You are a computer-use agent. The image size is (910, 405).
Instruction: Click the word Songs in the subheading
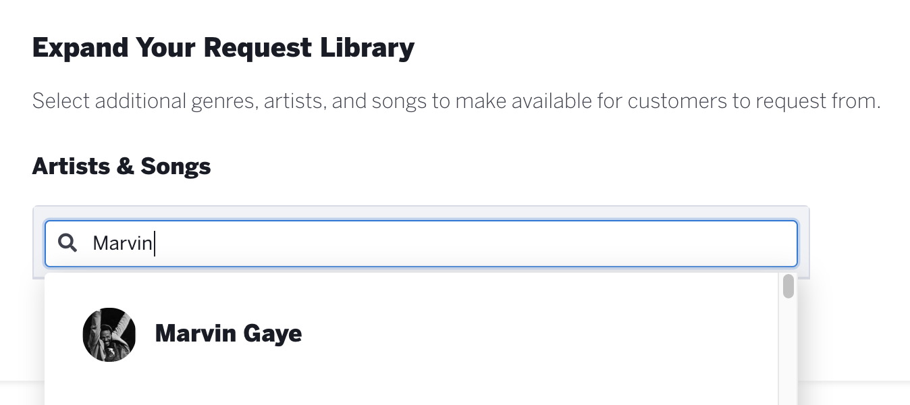(176, 166)
